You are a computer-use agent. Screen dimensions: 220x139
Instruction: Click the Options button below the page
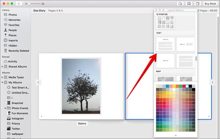82,124
